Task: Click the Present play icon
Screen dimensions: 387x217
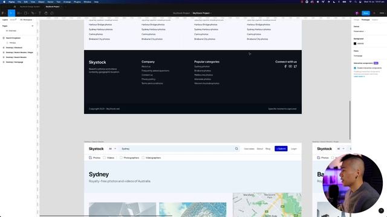Action: pos(374,13)
